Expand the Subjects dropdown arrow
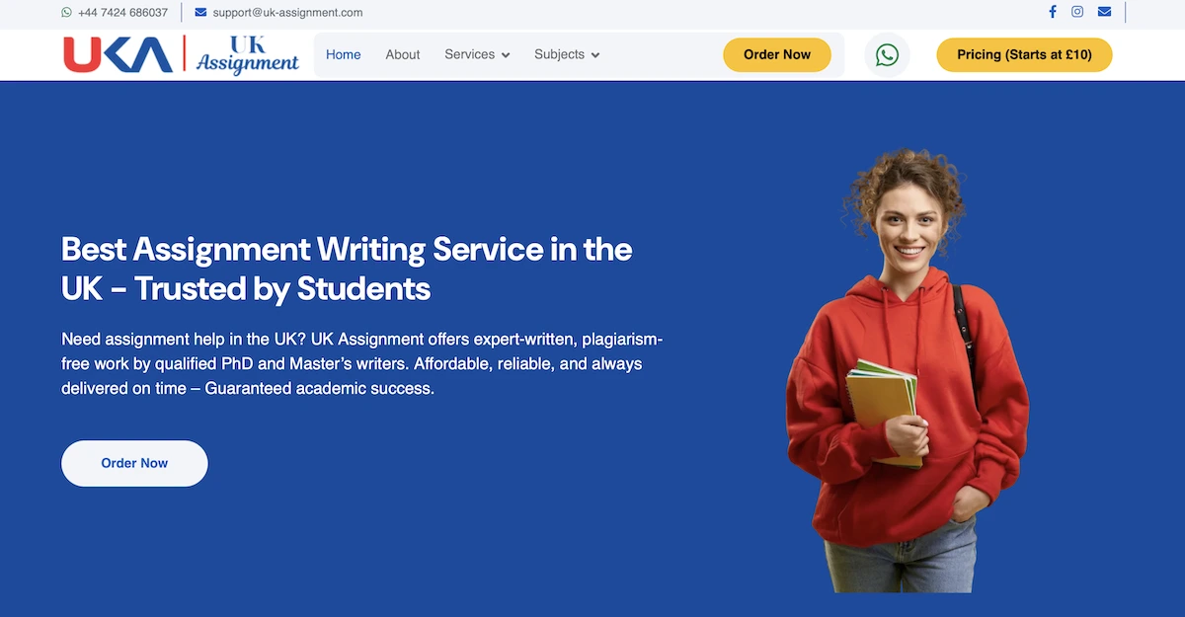 coord(595,55)
